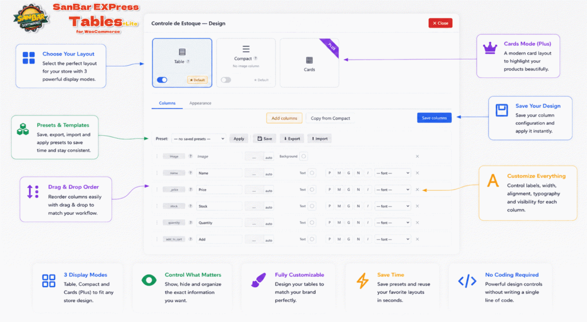587x322 pixels.
Task: Open help icon for the name column
Action: pyautogui.click(x=190, y=173)
